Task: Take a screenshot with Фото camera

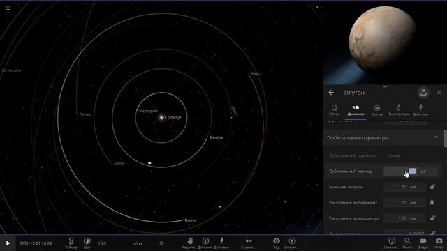Action: [439, 243]
